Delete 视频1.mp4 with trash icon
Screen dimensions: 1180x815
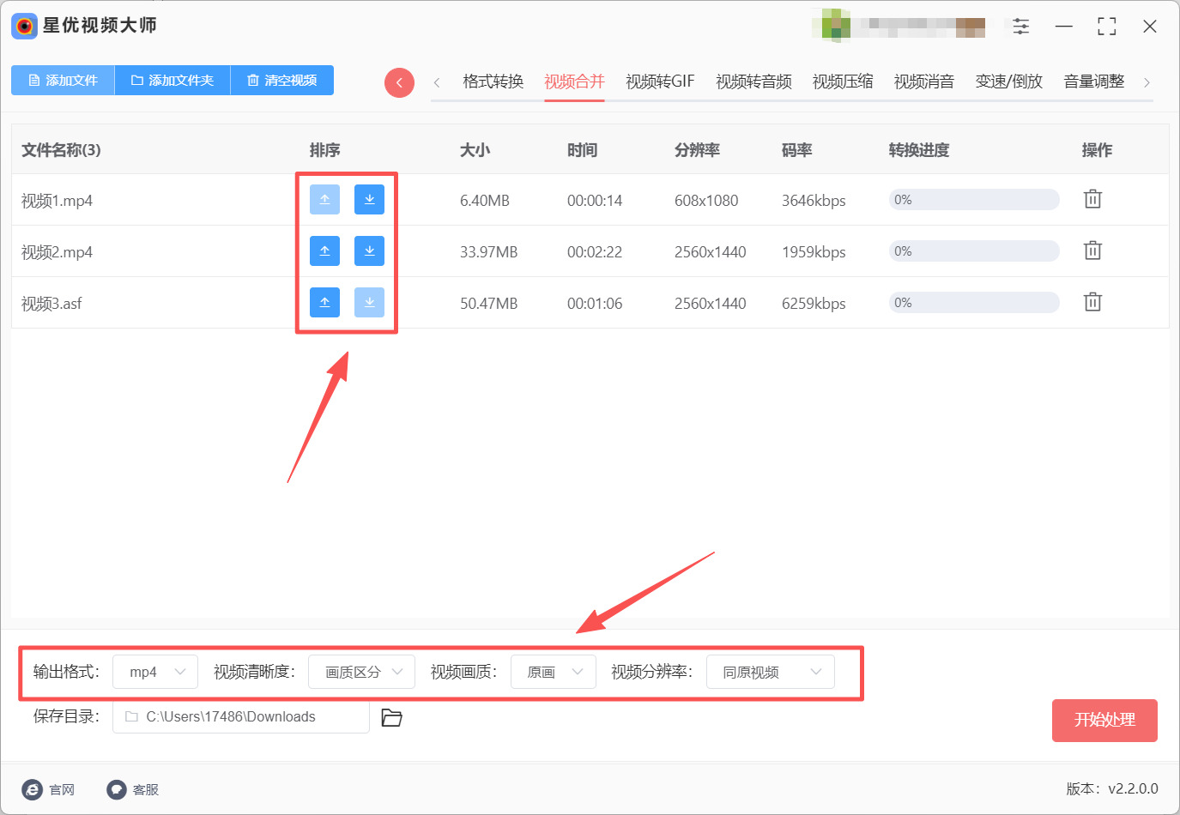tap(1092, 199)
